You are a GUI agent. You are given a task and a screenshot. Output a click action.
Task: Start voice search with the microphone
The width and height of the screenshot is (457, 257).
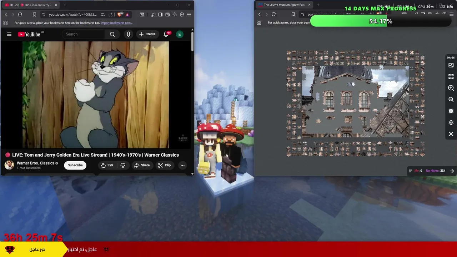click(x=129, y=34)
